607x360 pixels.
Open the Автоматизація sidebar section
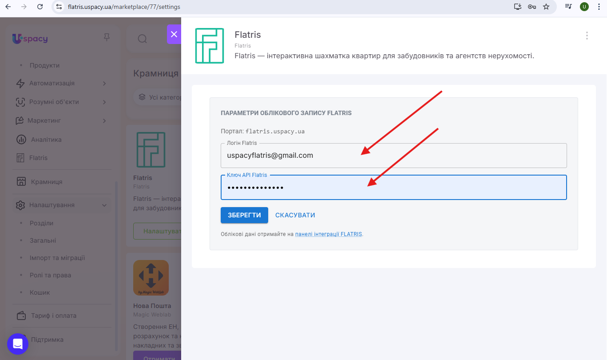point(52,83)
